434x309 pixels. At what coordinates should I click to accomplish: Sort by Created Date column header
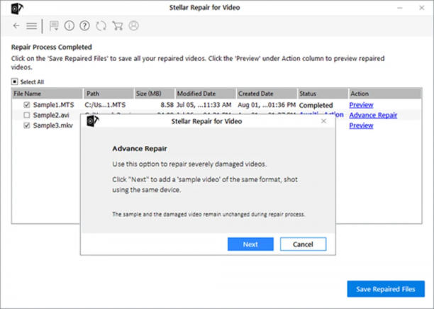[x=267, y=94]
